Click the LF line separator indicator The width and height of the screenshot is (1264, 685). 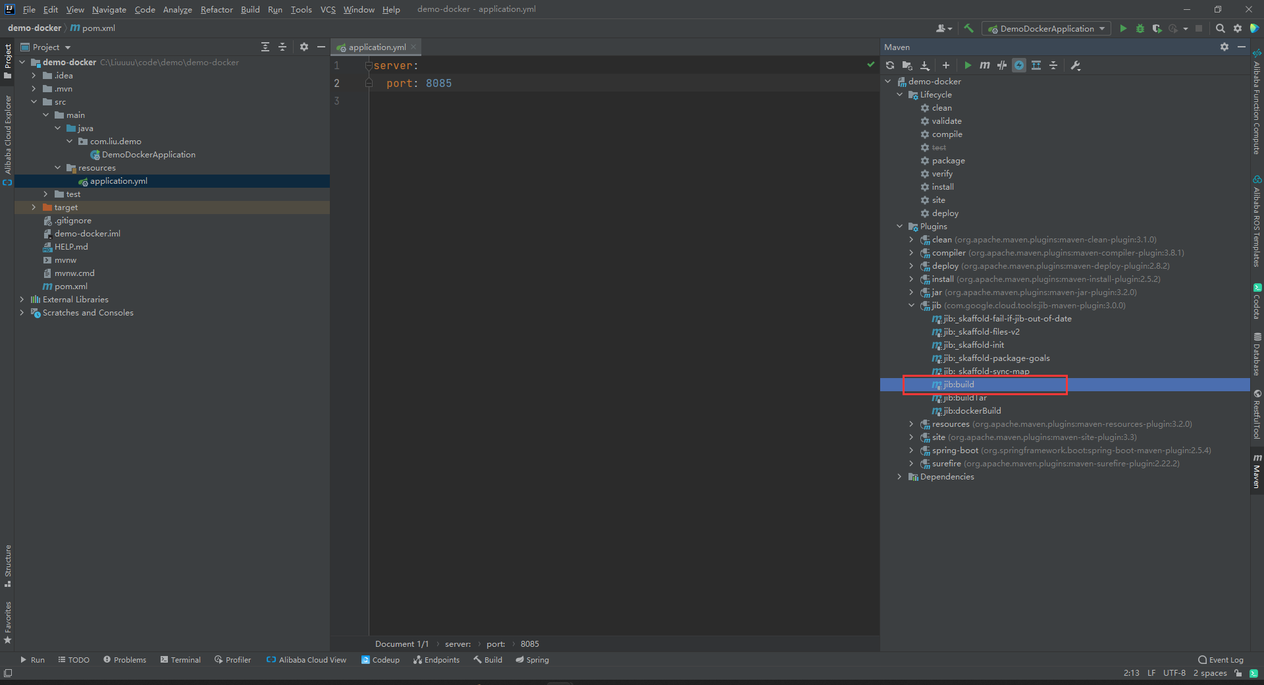1151,672
